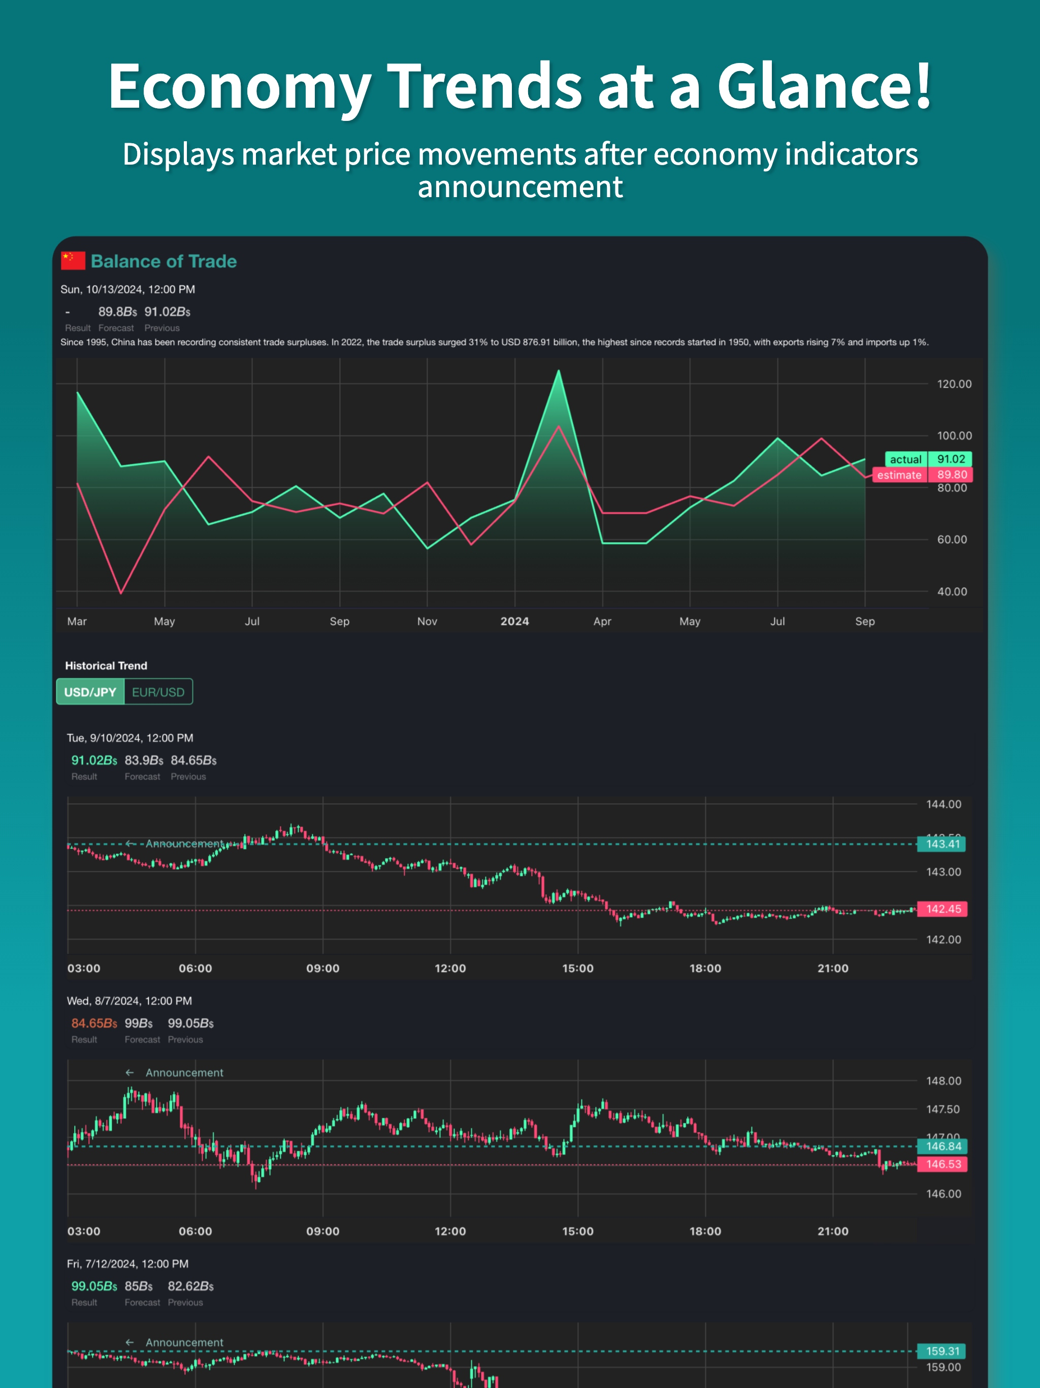
Task: Click the 120.00 value on trade chart scale
Action: click(954, 384)
